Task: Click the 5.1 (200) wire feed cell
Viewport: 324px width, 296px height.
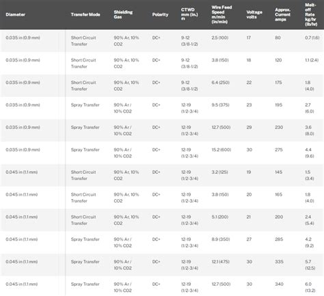Action: tap(220, 217)
